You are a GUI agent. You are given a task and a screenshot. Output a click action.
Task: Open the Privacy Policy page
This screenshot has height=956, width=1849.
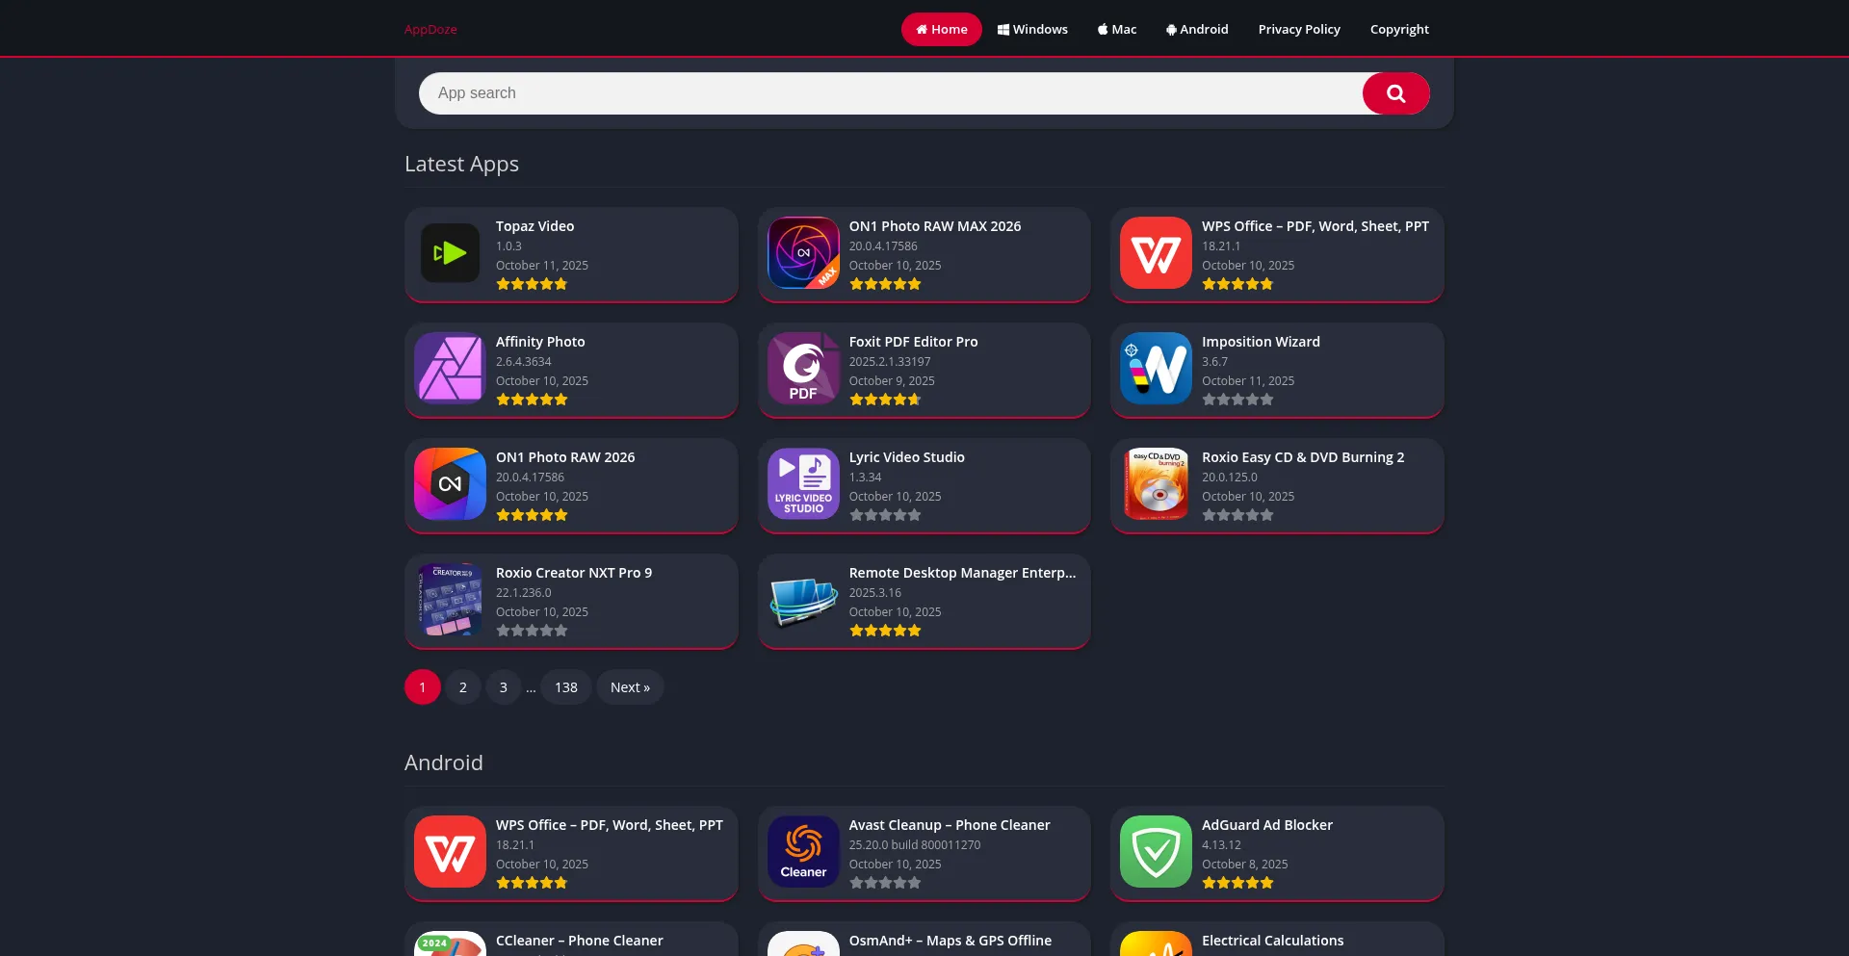[x=1299, y=30]
